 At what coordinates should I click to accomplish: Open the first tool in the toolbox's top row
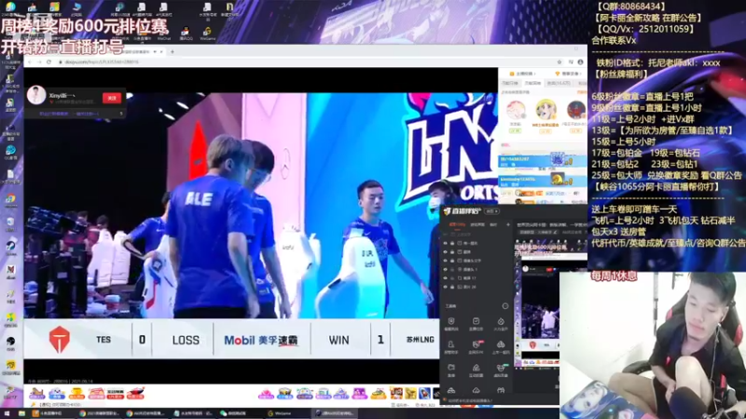451,324
